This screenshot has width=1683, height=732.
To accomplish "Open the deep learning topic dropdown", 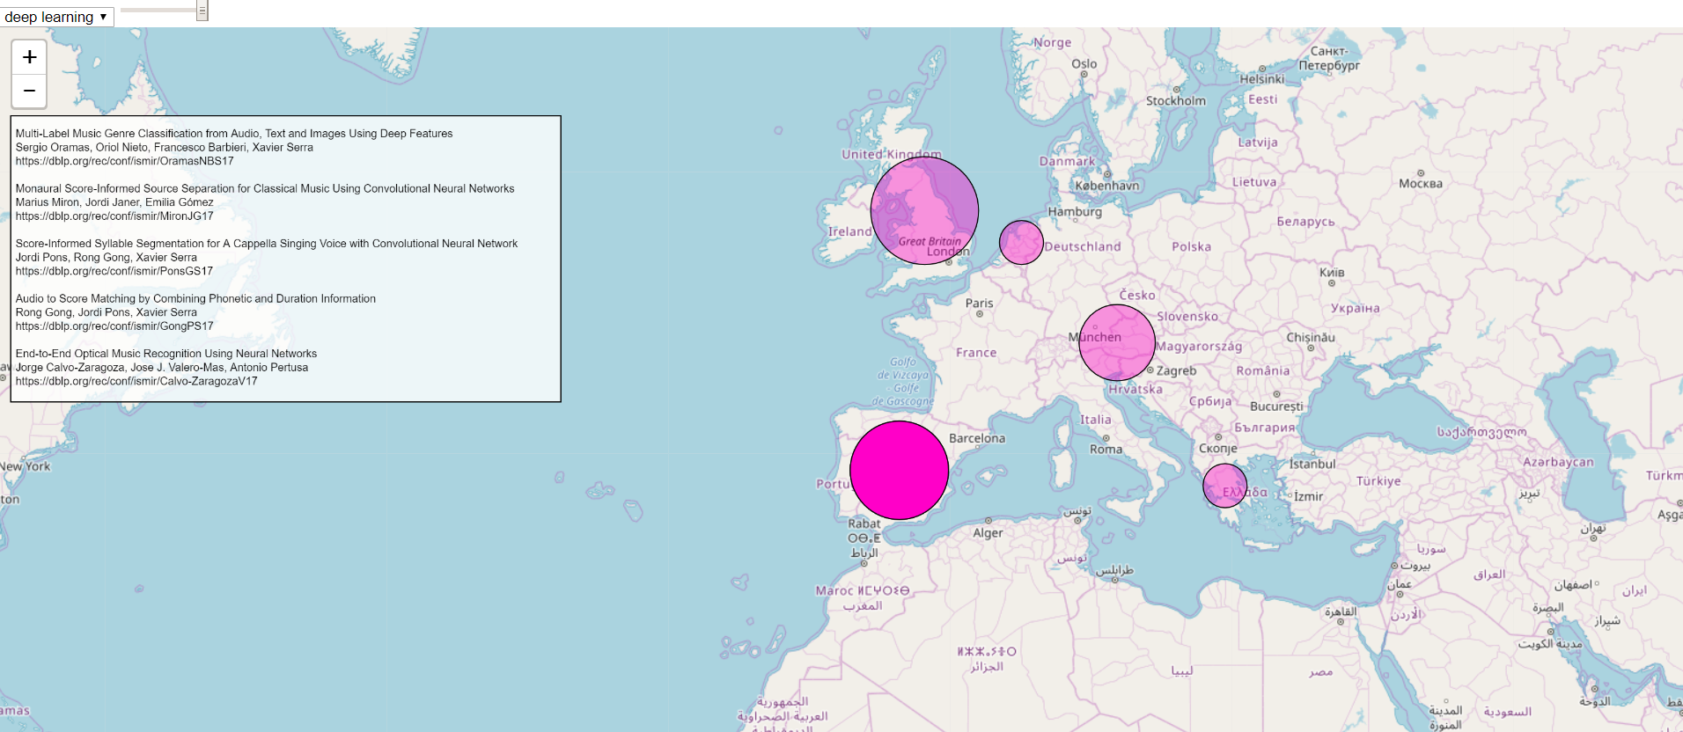I will [56, 17].
